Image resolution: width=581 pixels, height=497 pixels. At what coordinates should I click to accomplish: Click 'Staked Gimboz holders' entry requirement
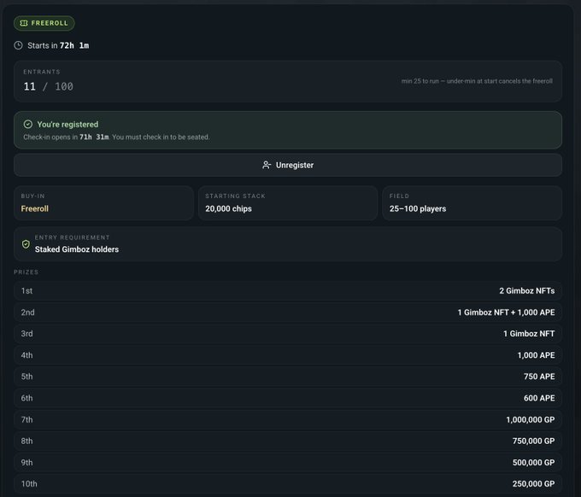coord(77,249)
